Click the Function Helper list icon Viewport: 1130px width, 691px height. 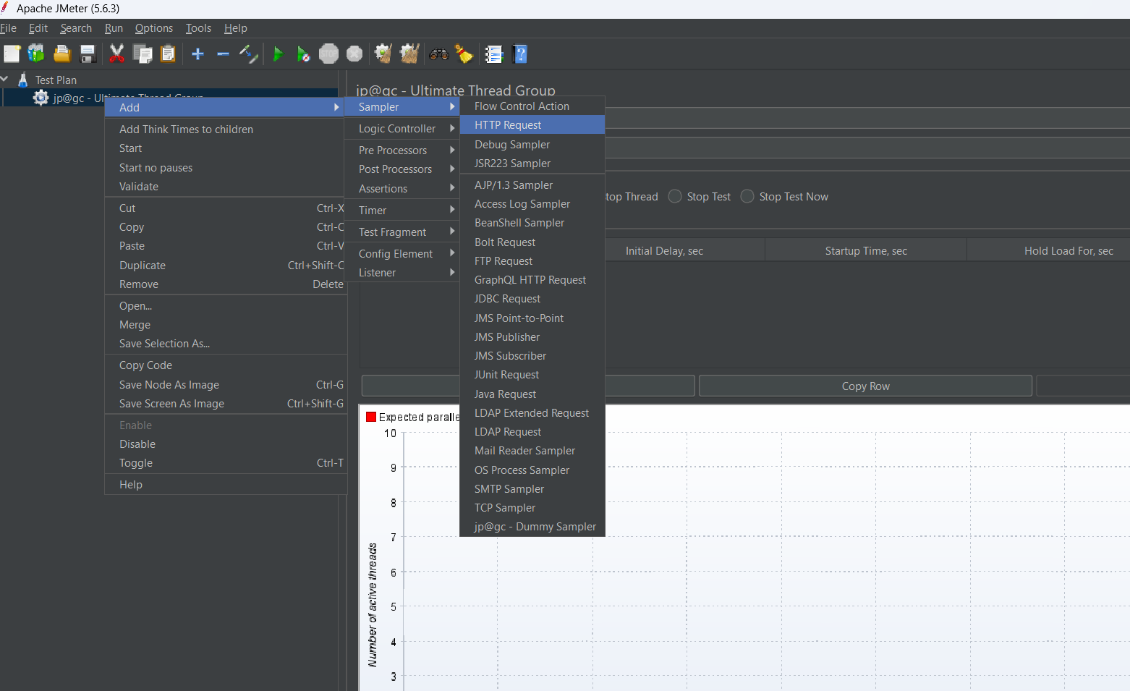coord(494,54)
